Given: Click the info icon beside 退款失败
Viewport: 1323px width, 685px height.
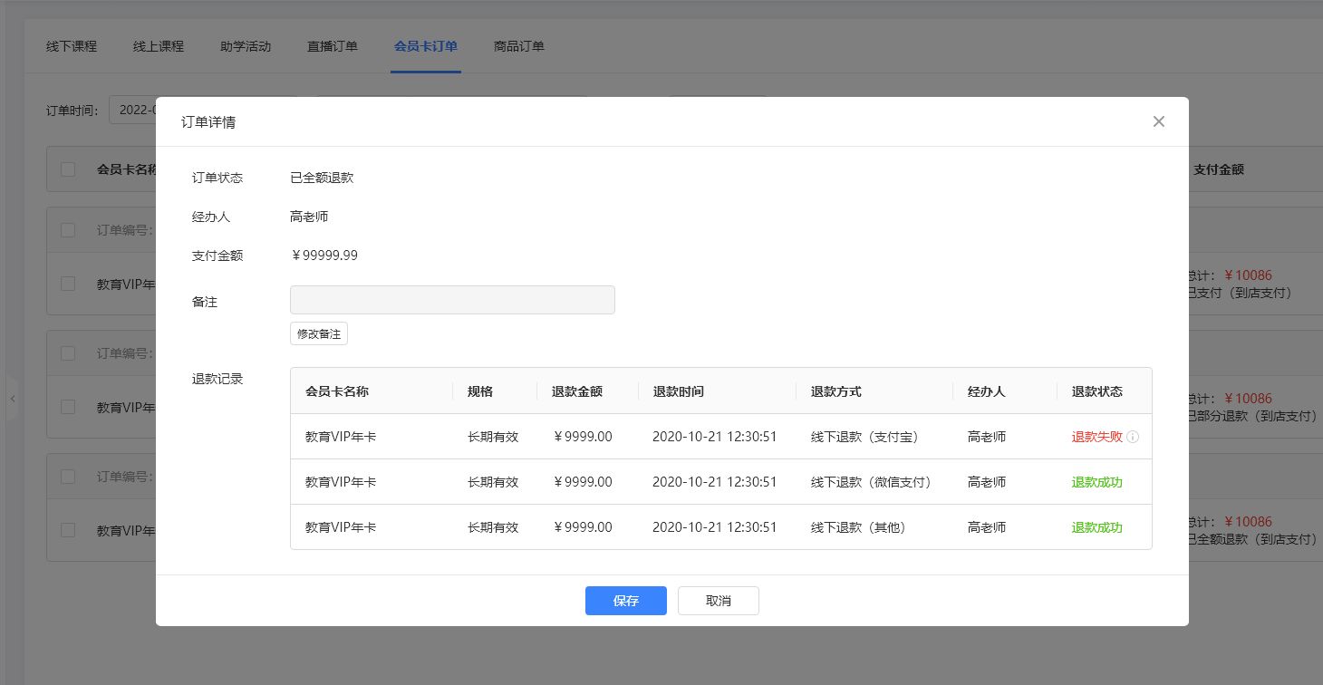Looking at the screenshot, I should point(1133,437).
